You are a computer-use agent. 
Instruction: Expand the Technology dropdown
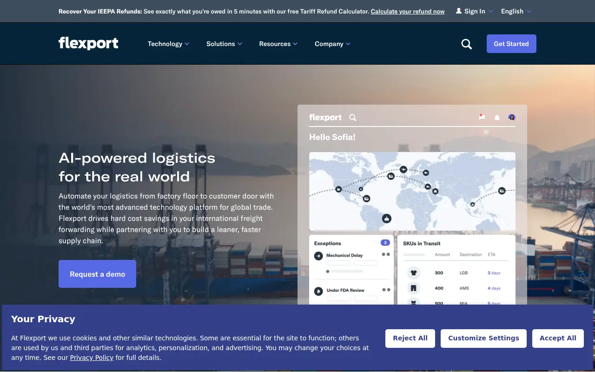click(x=168, y=43)
